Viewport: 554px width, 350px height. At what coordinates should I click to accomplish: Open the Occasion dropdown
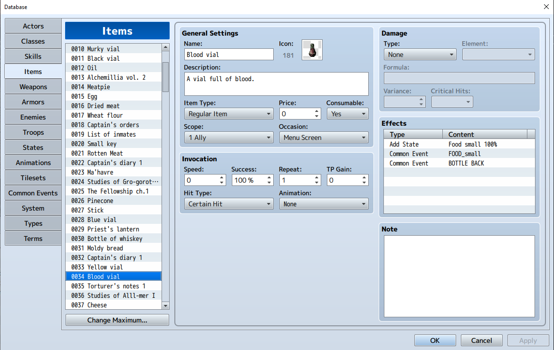pos(324,138)
